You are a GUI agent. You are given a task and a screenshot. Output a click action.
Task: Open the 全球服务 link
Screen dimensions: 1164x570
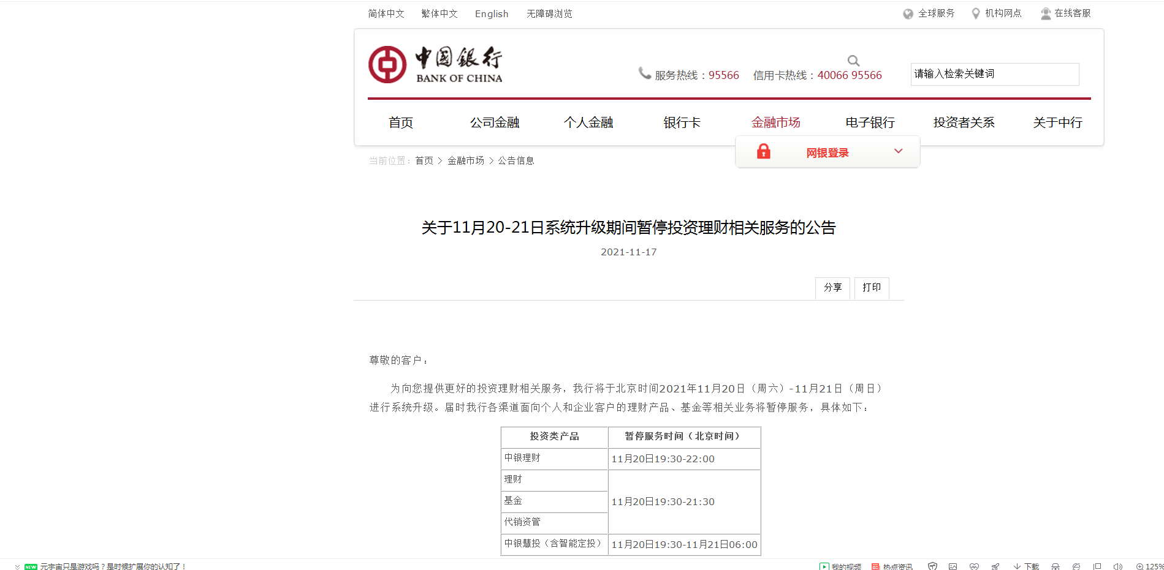click(x=936, y=13)
